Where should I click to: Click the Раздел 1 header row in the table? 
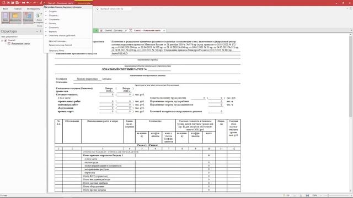coord(147,145)
